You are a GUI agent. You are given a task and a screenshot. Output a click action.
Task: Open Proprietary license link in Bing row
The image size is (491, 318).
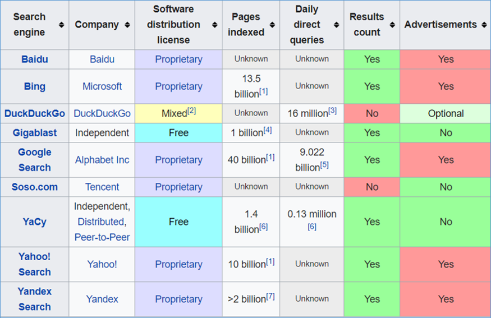[178, 86]
